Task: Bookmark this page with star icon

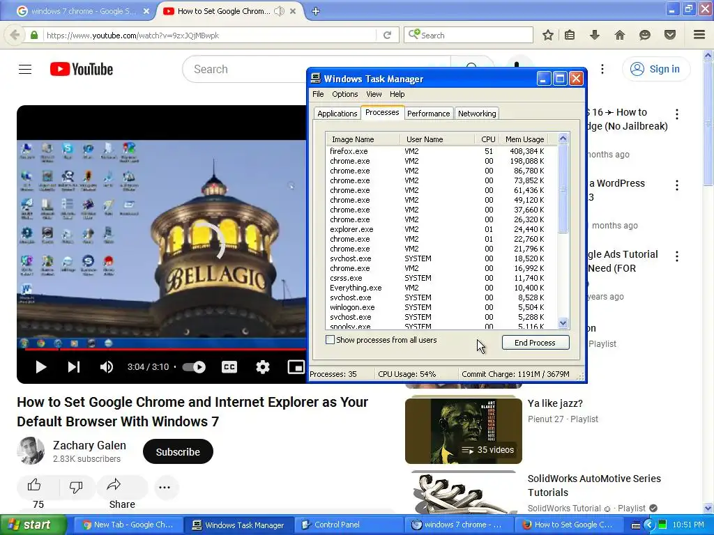Action: pos(548,35)
